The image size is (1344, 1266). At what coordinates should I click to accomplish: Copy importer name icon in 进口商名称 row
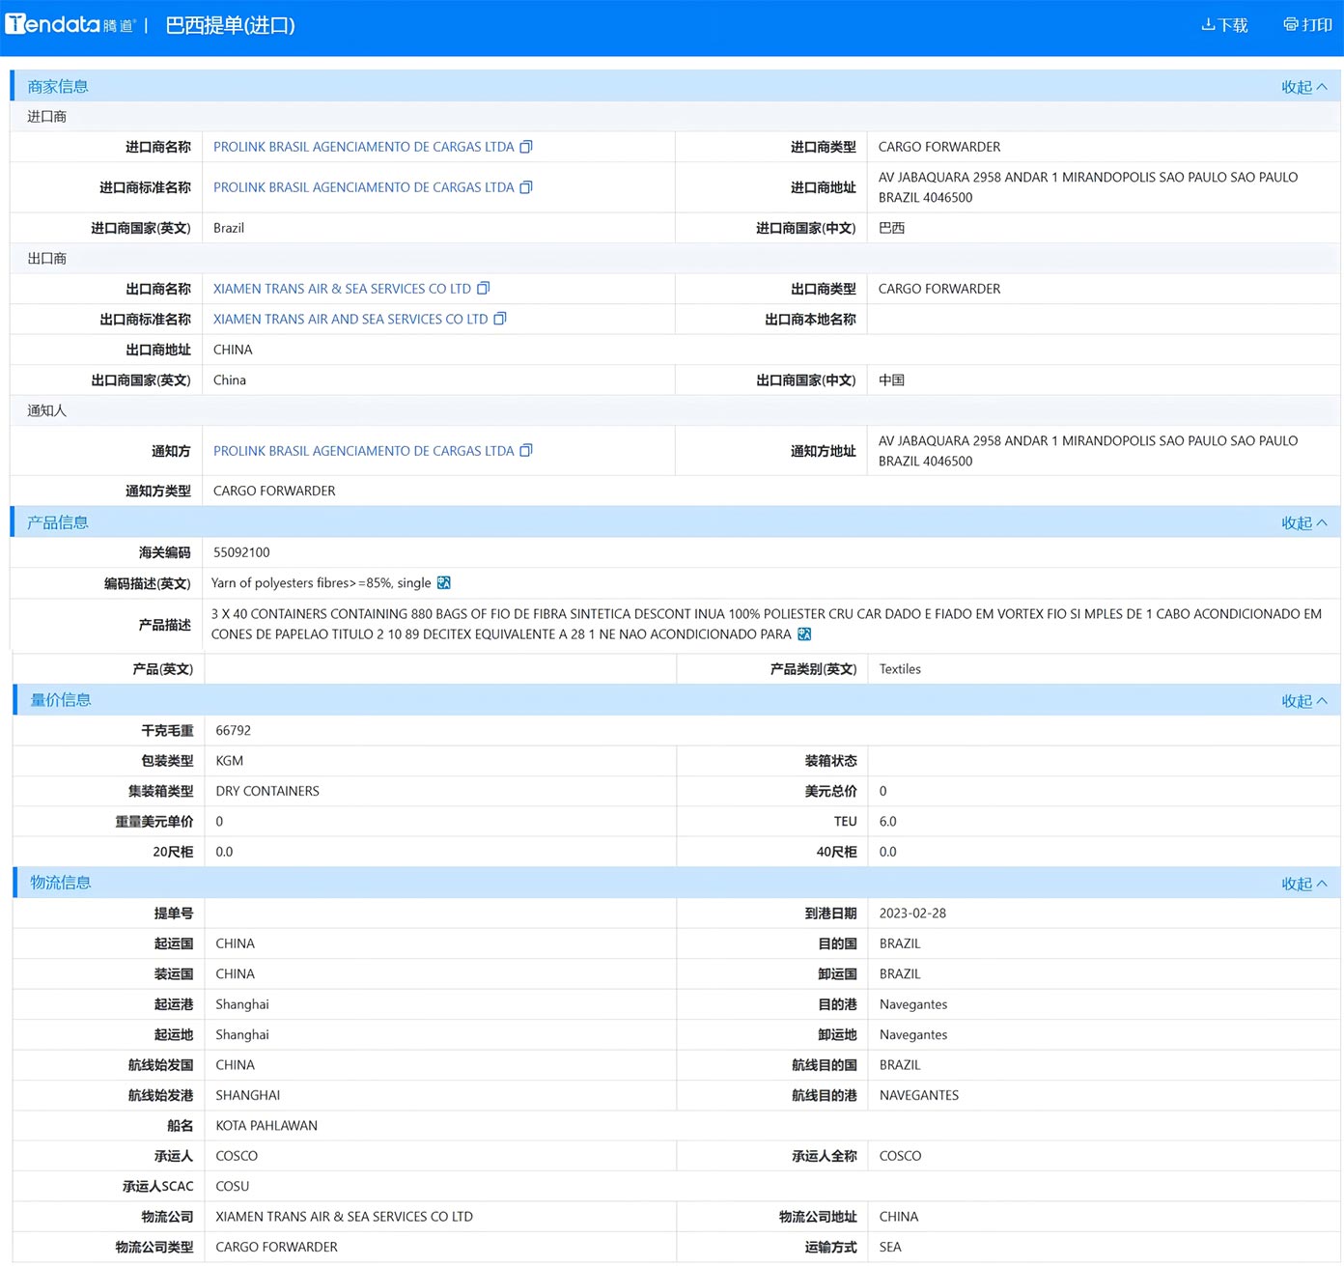pos(526,147)
